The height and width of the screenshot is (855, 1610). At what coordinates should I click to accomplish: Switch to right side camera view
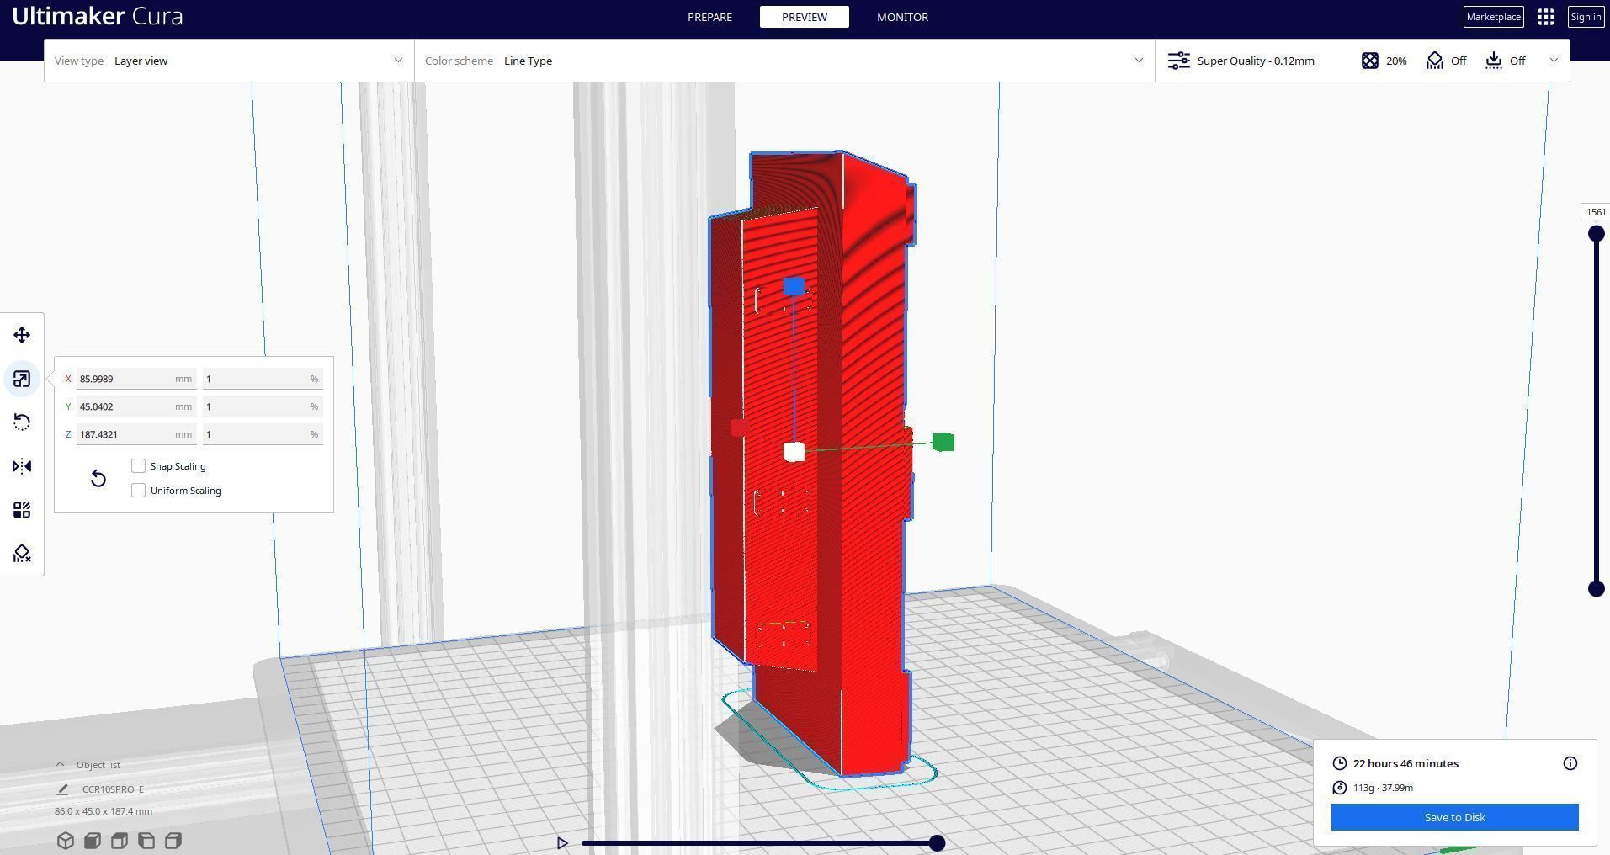tap(173, 841)
